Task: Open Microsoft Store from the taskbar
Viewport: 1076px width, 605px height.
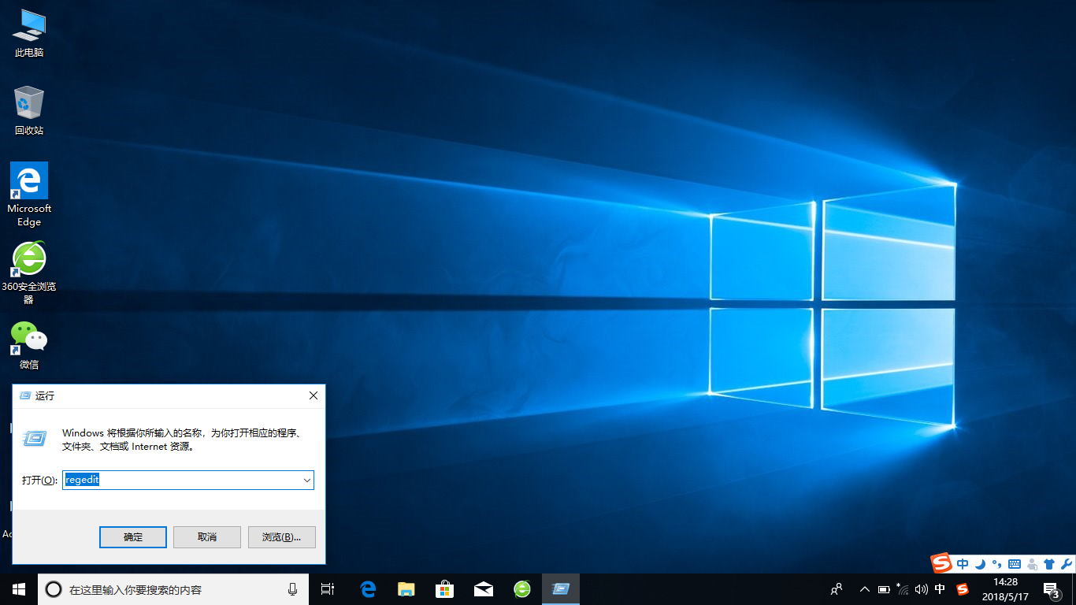Action: [x=444, y=589]
